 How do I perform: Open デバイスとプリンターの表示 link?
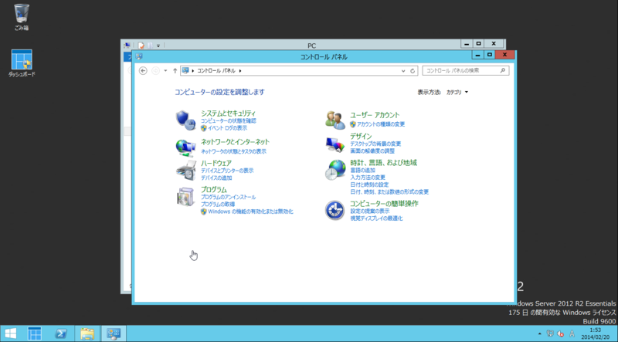227,171
